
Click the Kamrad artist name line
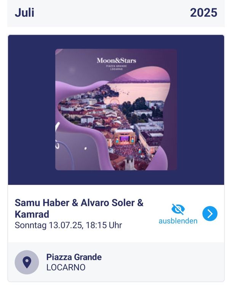32,214
